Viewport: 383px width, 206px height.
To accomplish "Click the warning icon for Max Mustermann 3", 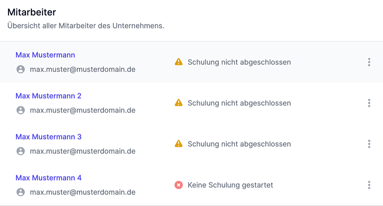I will click(x=179, y=144).
